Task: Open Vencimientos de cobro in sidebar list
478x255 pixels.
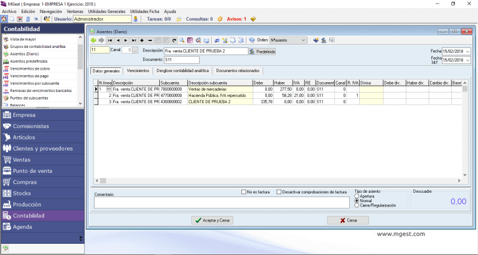Action: click(30, 69)
